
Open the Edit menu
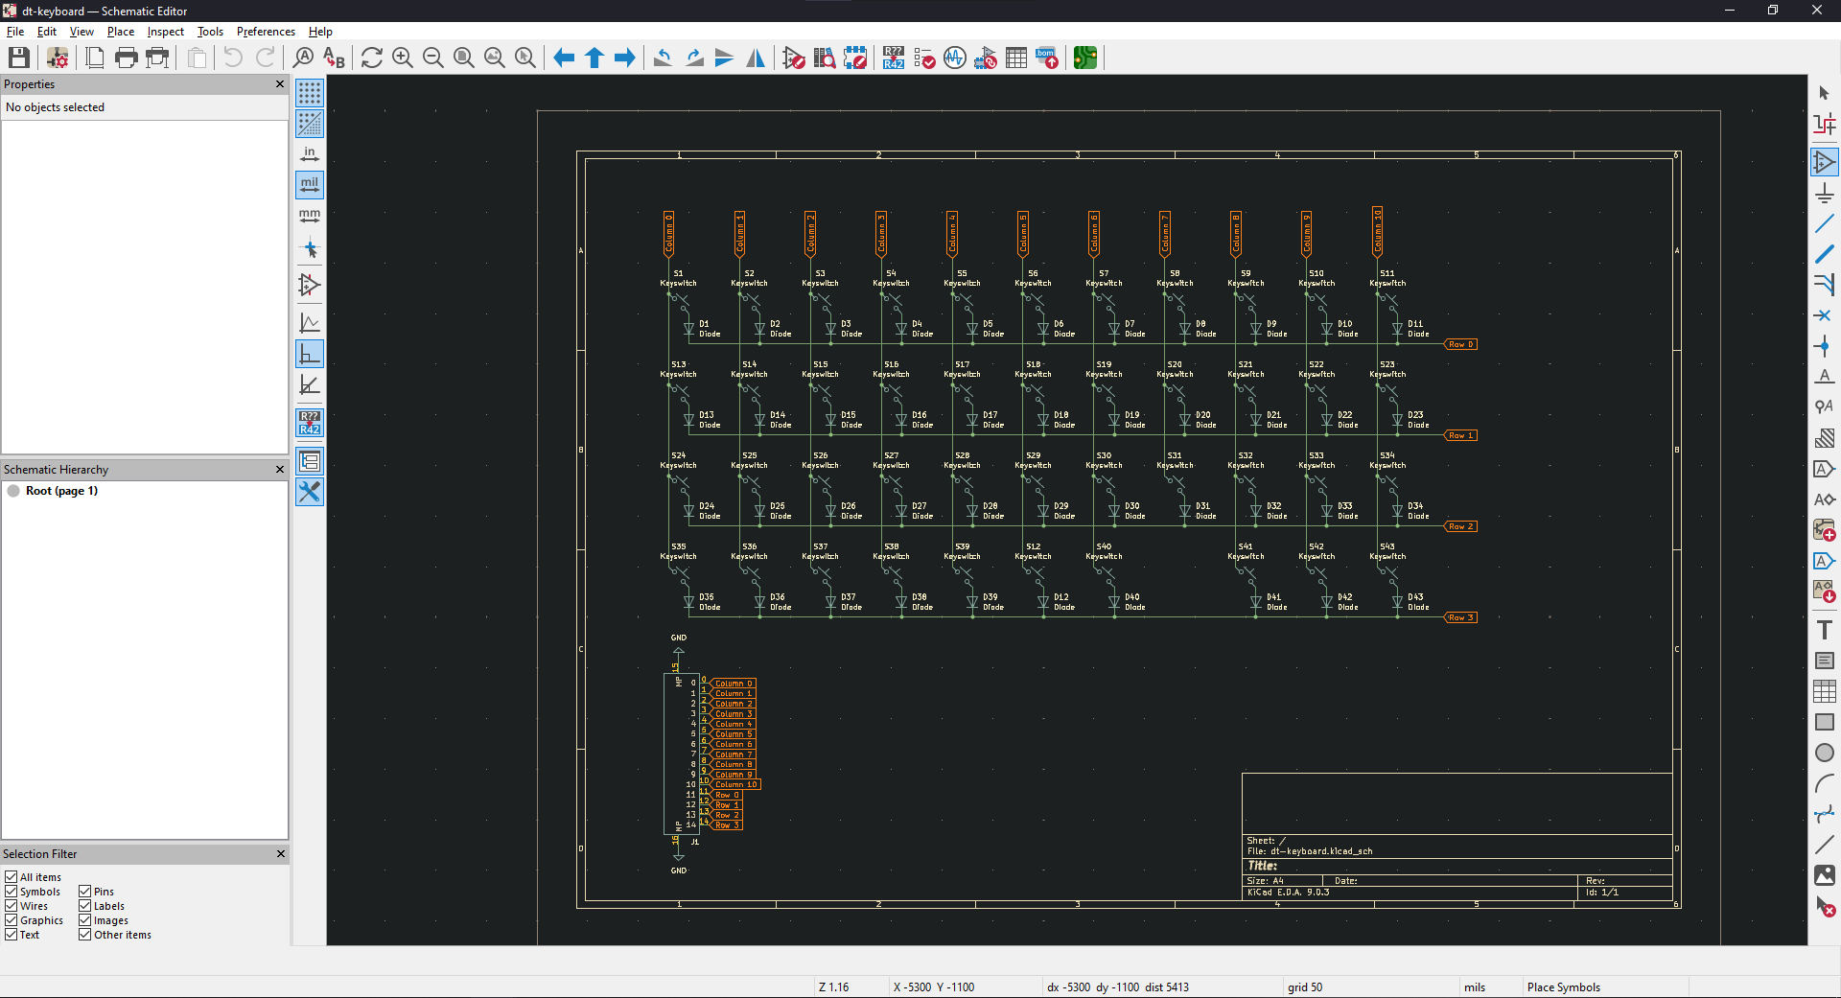click(46, 32)
